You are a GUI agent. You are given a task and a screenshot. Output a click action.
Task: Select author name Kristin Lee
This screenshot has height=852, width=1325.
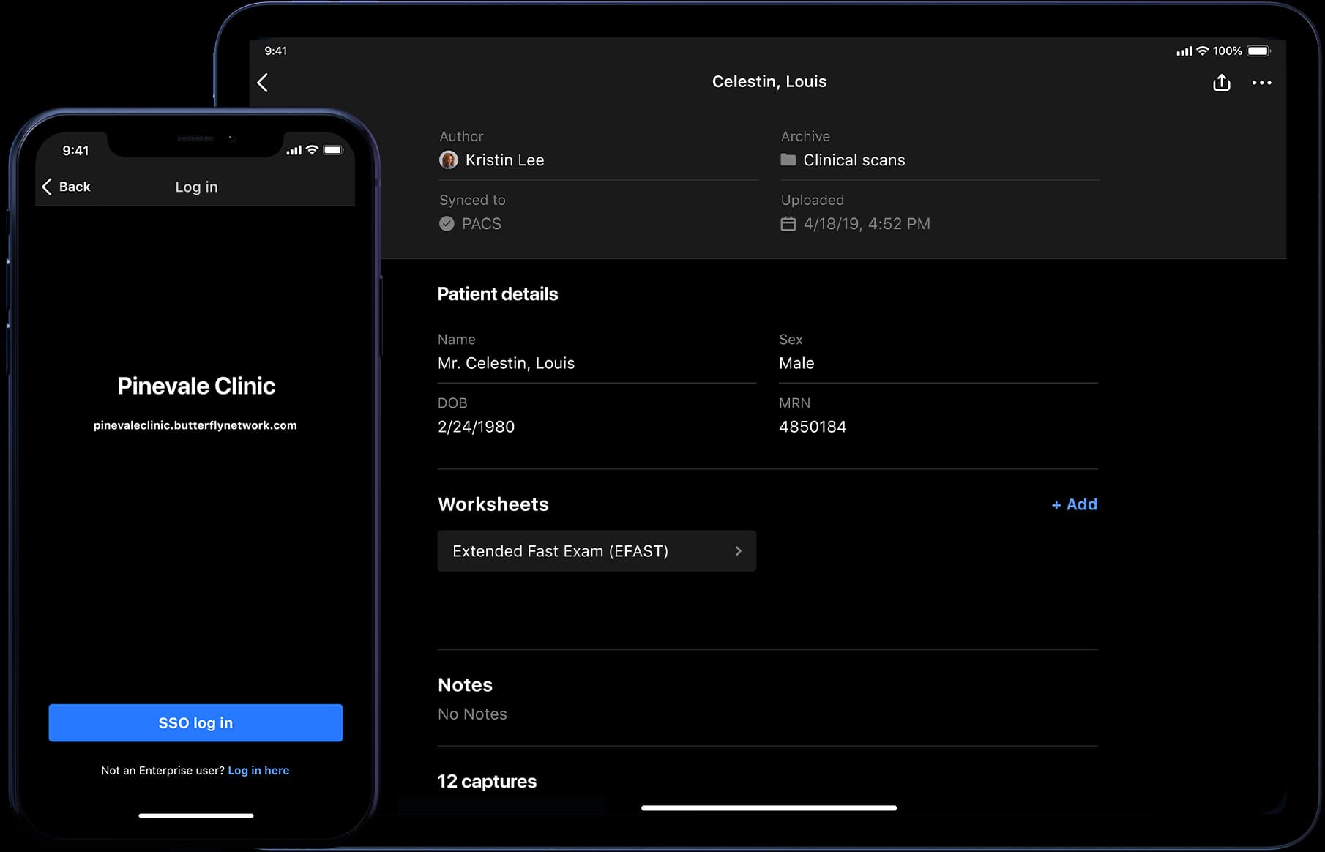504,160
